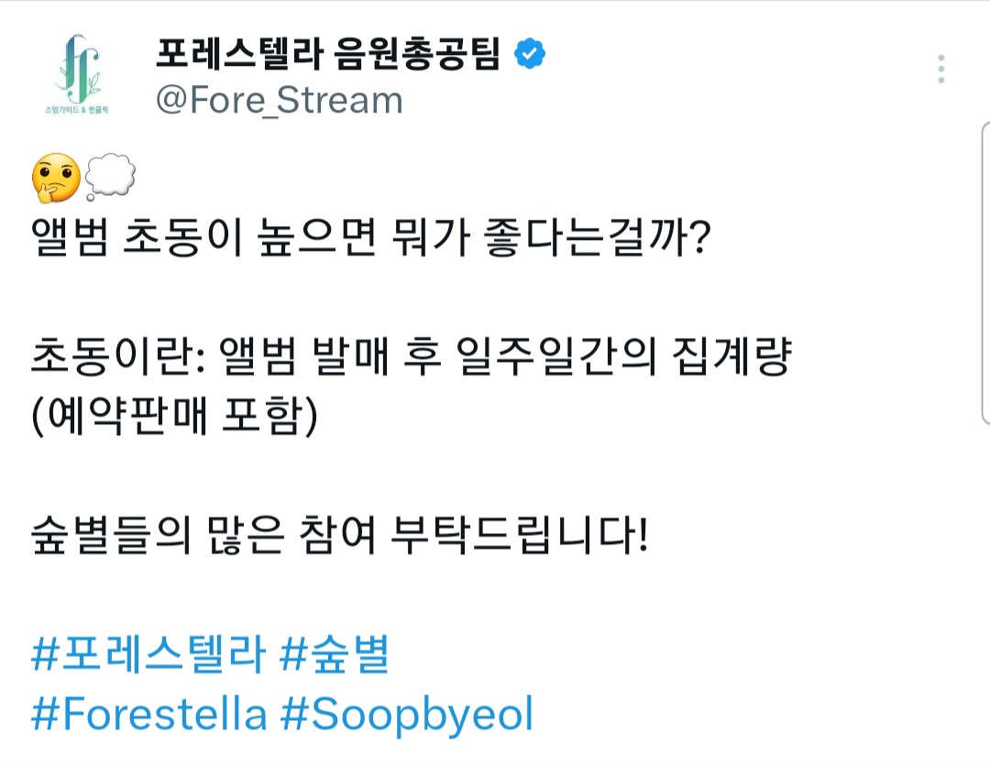The height and width of the screenshot is (764, 990).
Task: Open the #숲별 hashtag
Action: click(x=334, y=656)
